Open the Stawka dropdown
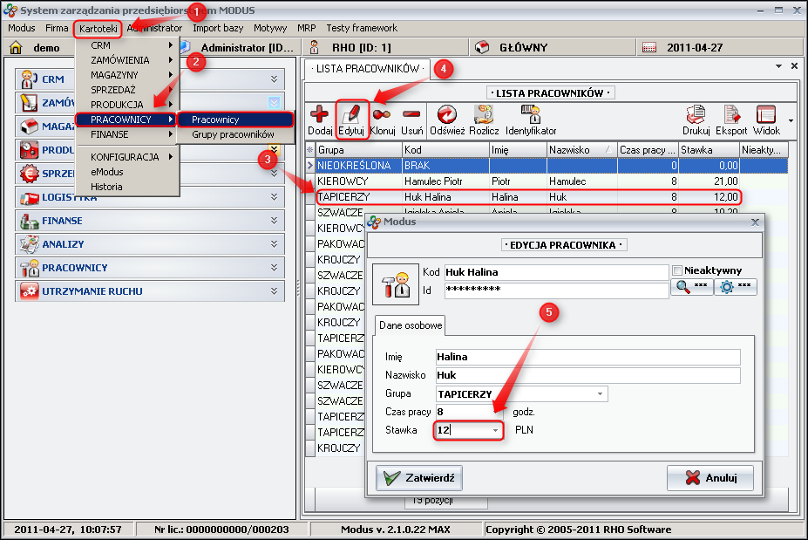The height and width of the screenshot is (540, 808). click(x=495, y=430)
